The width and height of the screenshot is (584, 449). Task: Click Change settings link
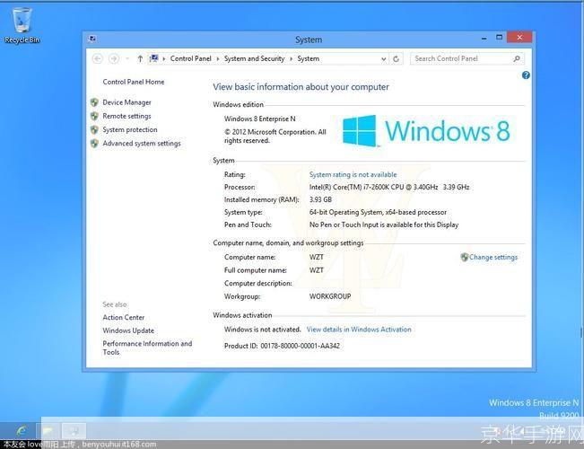point(493,257)
